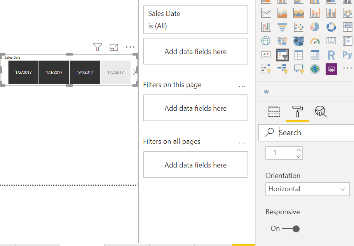Open Filters on all pages options menu
Viewport: 354px width, 246px height.
coord(242,143)
